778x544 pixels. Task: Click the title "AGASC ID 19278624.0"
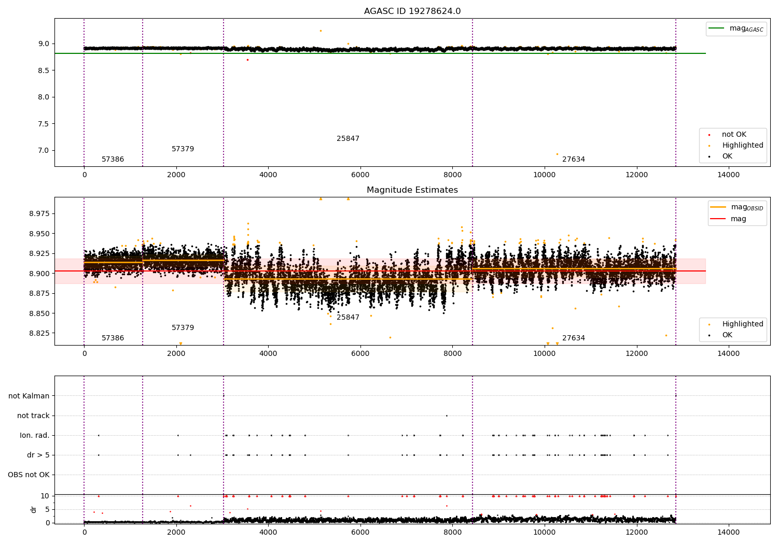click(x=412, y=11)
